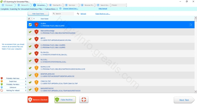Click the orange warning shield for RLVKNLG.EXE
This screenshot has width=197, height=105.
pos(36,68)
